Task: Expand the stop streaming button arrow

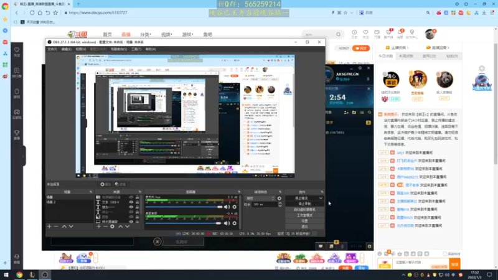Action: click(321, 198)
